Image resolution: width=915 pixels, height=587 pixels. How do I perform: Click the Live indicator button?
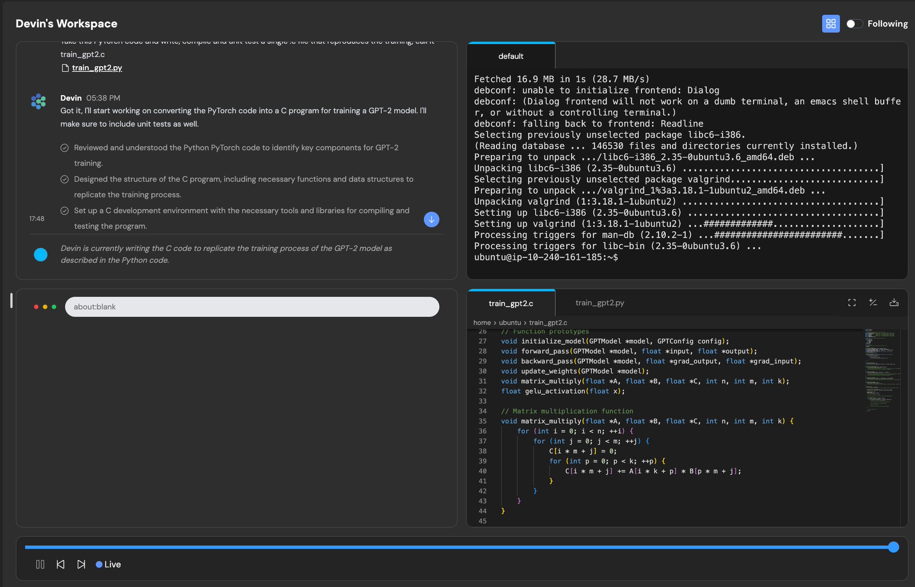(108, 564)
